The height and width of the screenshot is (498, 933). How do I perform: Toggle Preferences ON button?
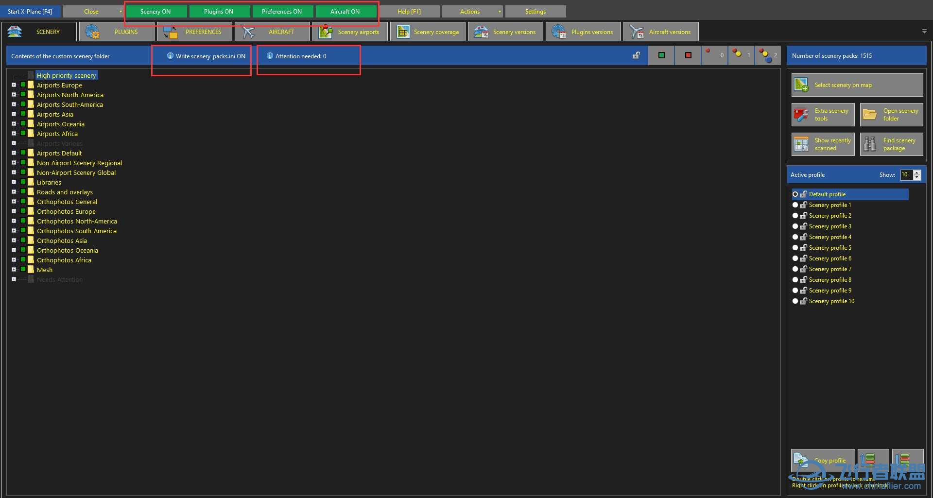click(x=282, y=12)
